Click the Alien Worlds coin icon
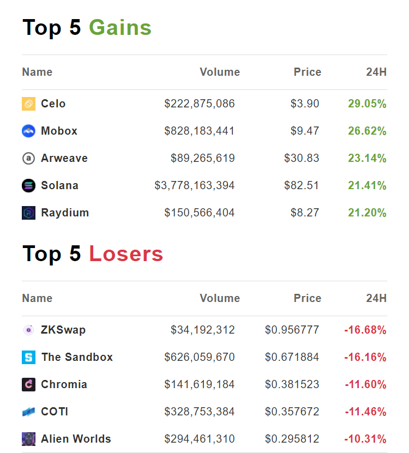The height and width of the screenshot is (453, 409). pos(28,439)
